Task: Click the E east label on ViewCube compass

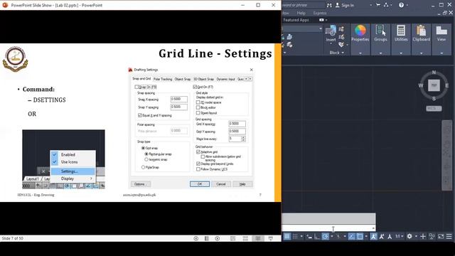Action: tap(447, 85)
